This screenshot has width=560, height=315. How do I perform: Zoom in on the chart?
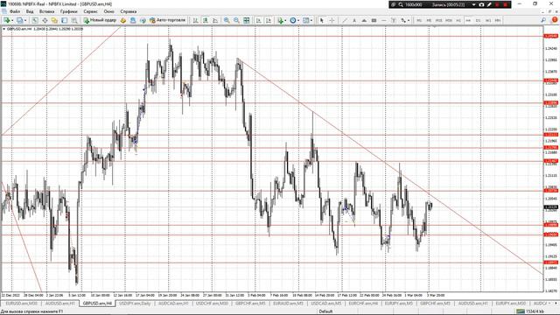[x=227, y=20]
